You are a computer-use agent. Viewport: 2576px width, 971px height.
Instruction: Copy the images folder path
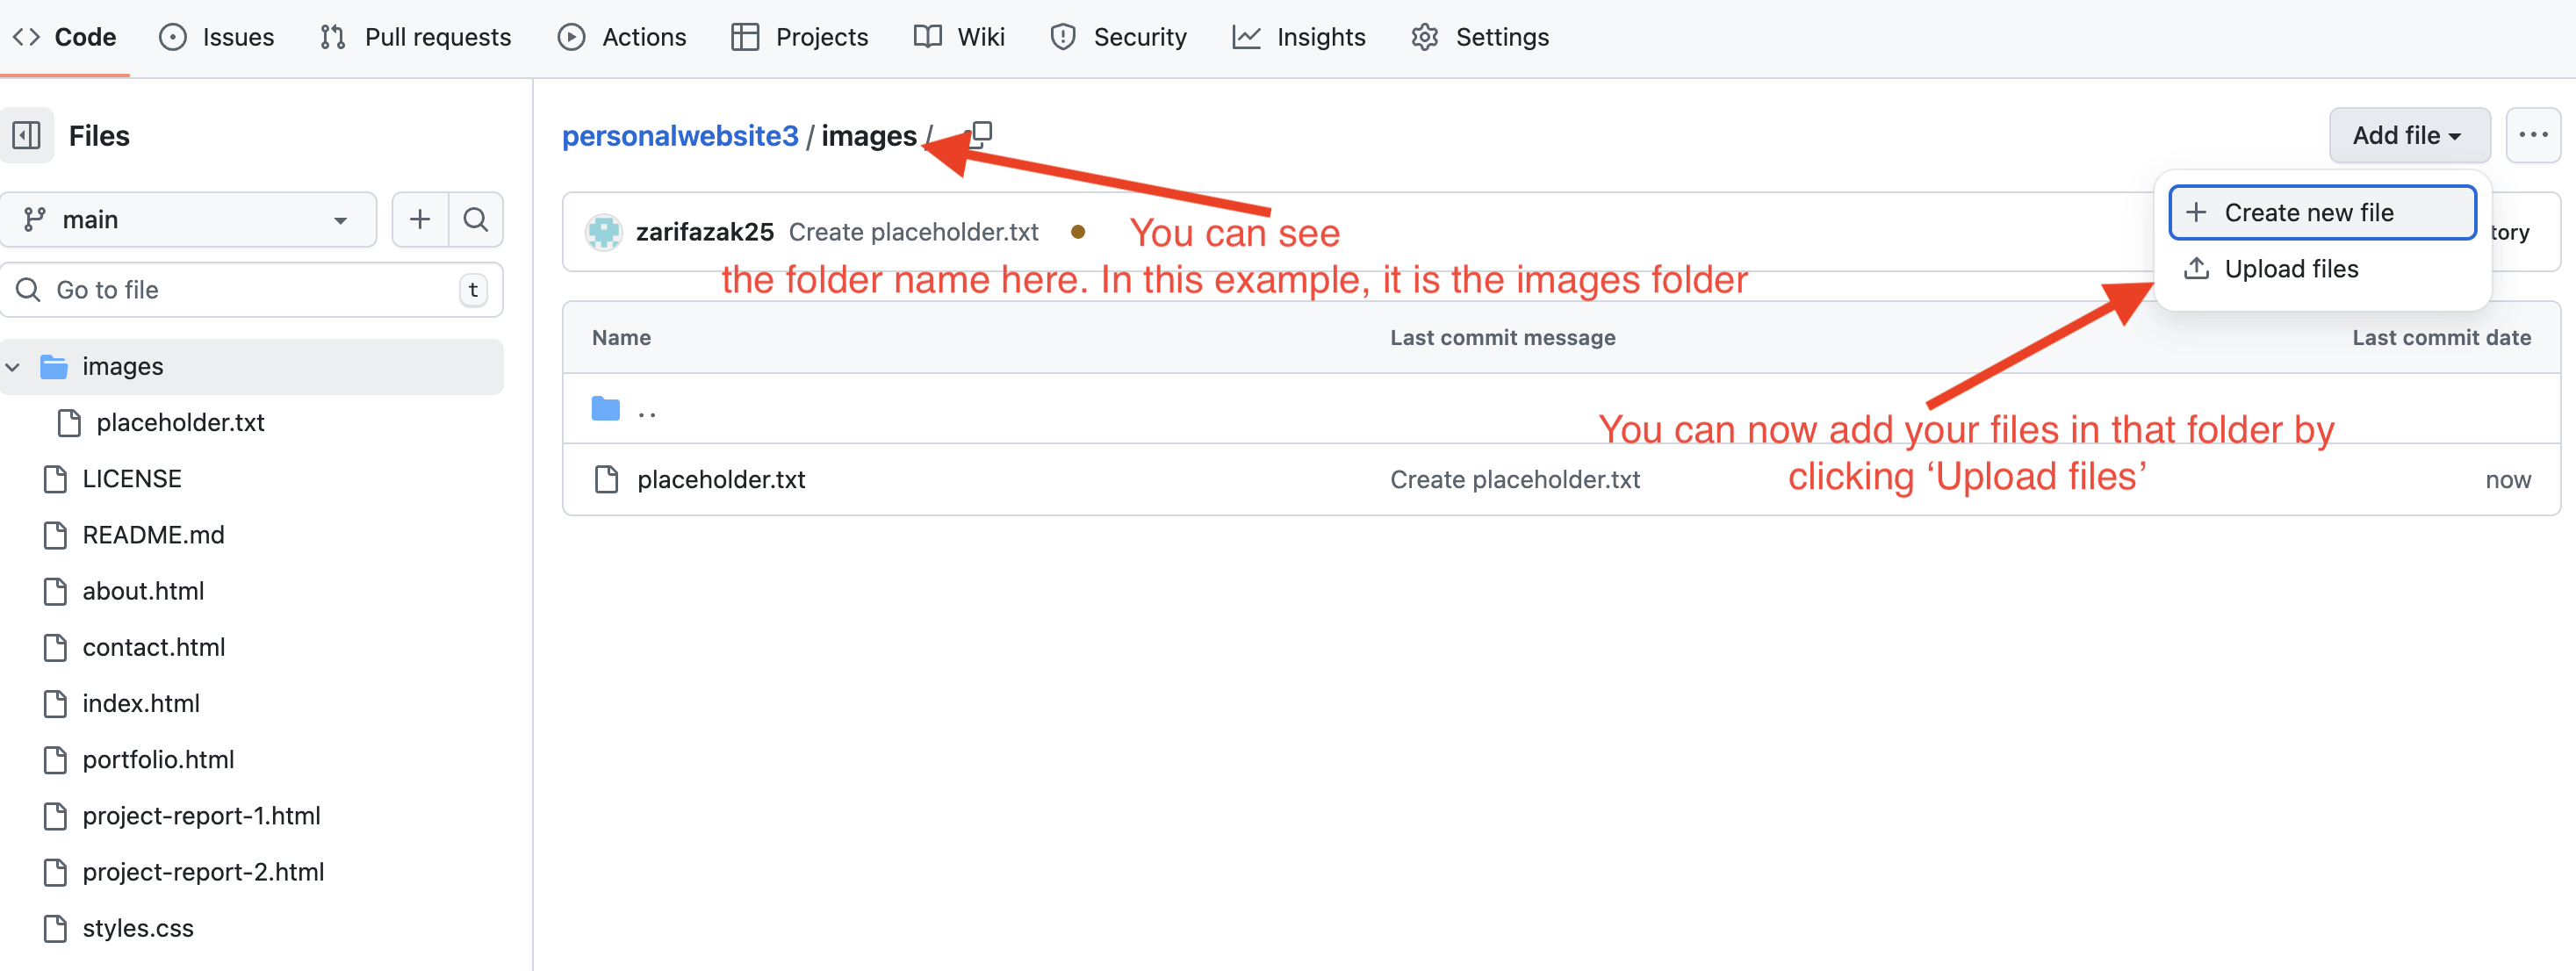979,133
